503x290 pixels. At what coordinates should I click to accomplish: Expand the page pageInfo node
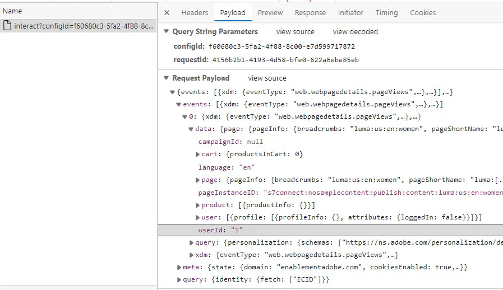tap(197, 180)
